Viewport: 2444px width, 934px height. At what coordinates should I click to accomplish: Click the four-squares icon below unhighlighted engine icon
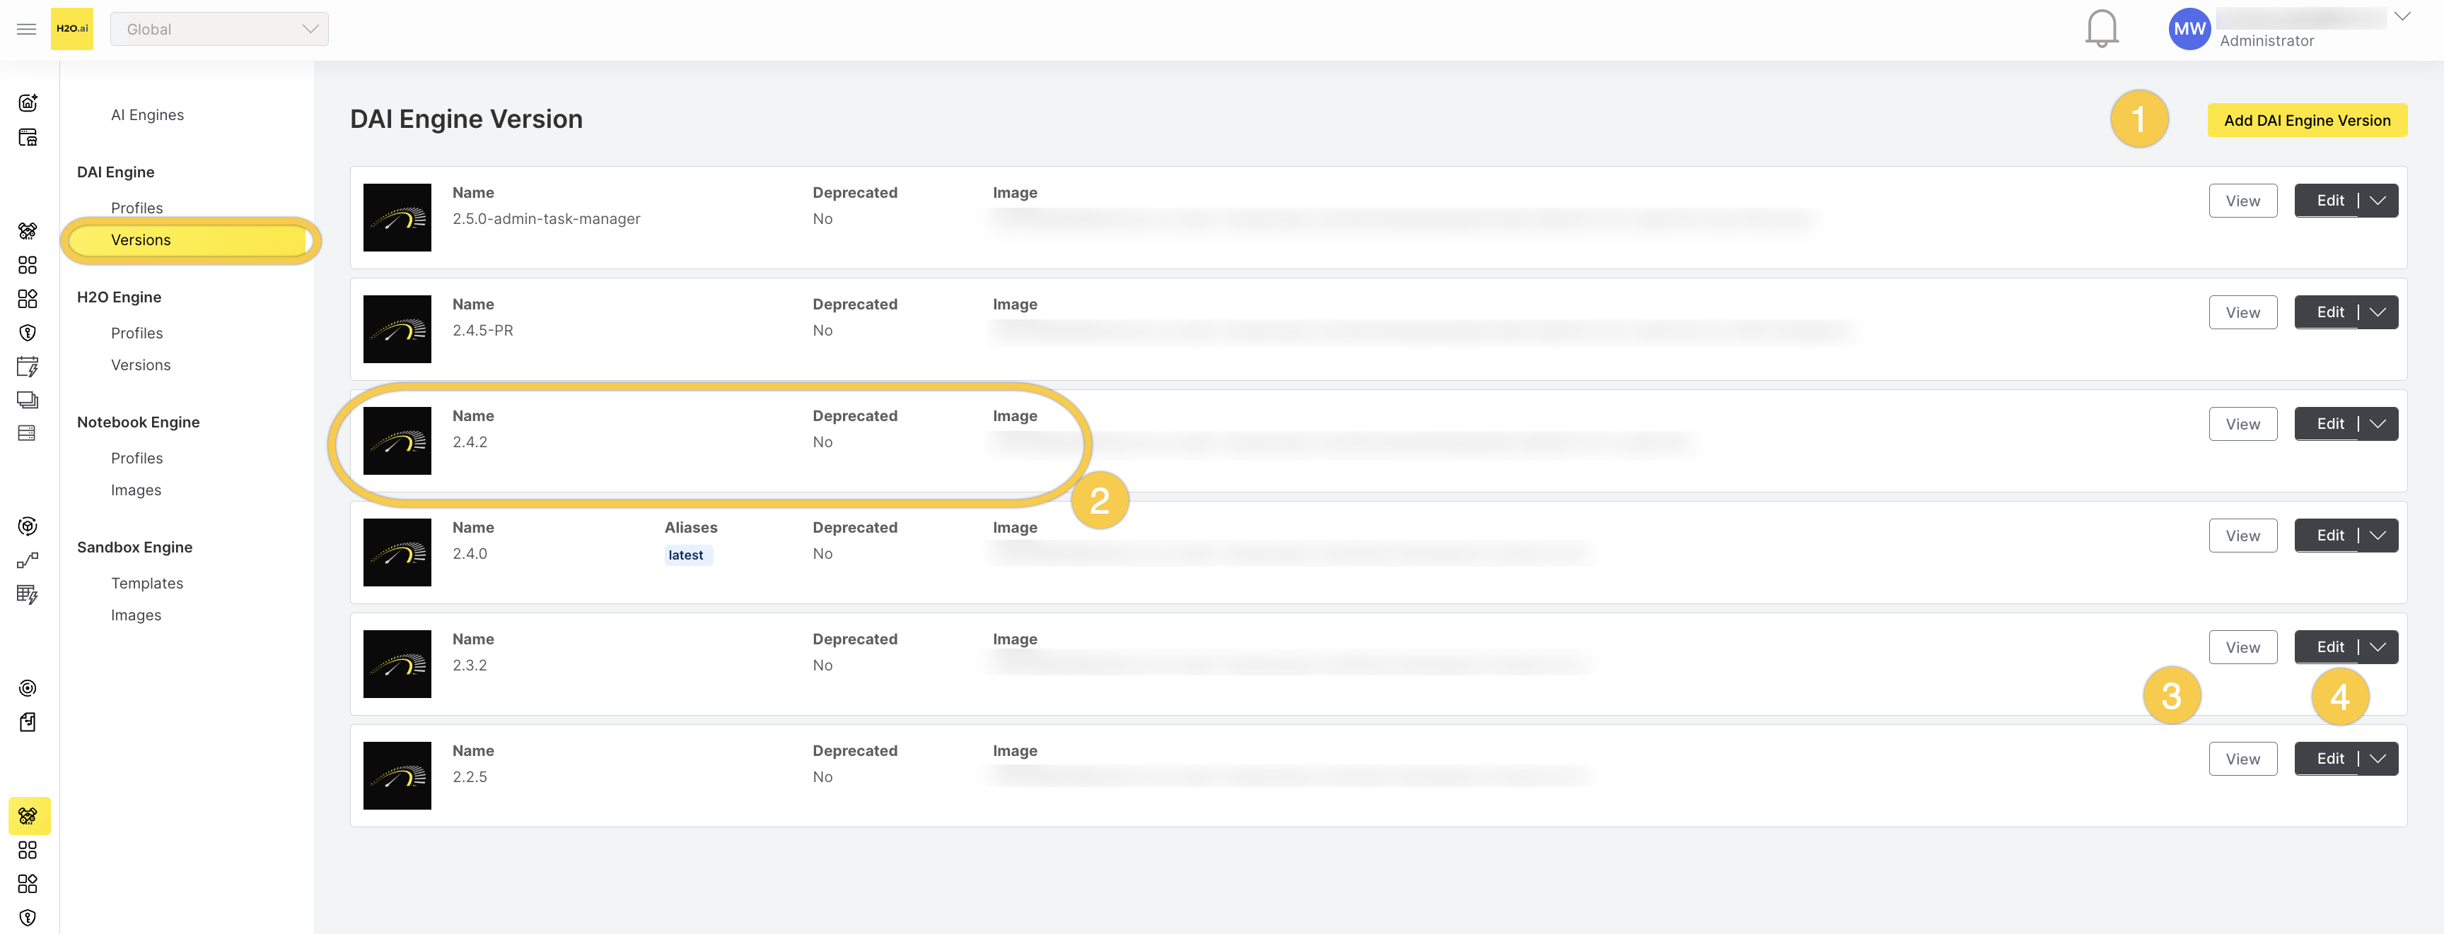pos(28,266)
